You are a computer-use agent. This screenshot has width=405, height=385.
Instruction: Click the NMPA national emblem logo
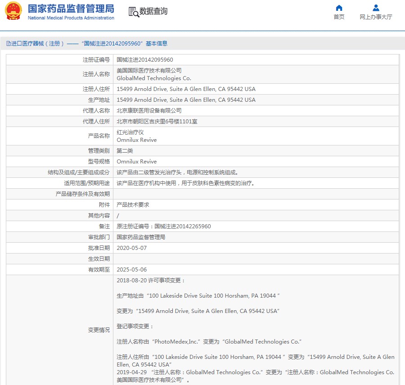coord(13,11)
